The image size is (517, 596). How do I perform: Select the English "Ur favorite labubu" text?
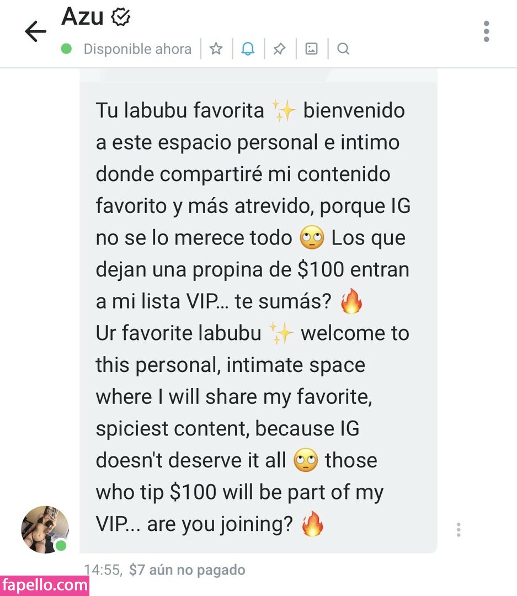pyautogui.click(x=252, y=428)
